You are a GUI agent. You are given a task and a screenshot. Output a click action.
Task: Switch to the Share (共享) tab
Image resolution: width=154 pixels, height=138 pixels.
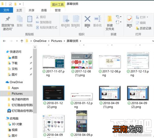pos(31,10)
